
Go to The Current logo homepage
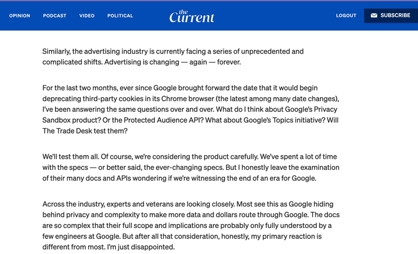(192, 16)
